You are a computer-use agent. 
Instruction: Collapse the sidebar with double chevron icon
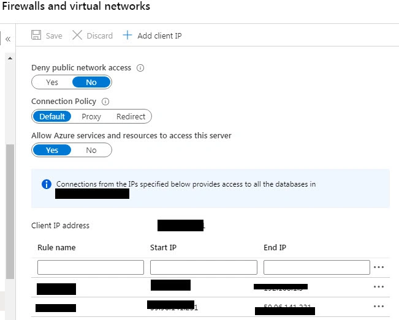click(x=8, y=39)
